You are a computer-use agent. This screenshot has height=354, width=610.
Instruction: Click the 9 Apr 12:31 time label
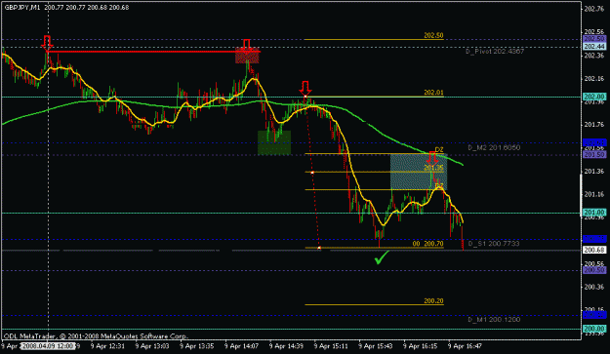107,346
